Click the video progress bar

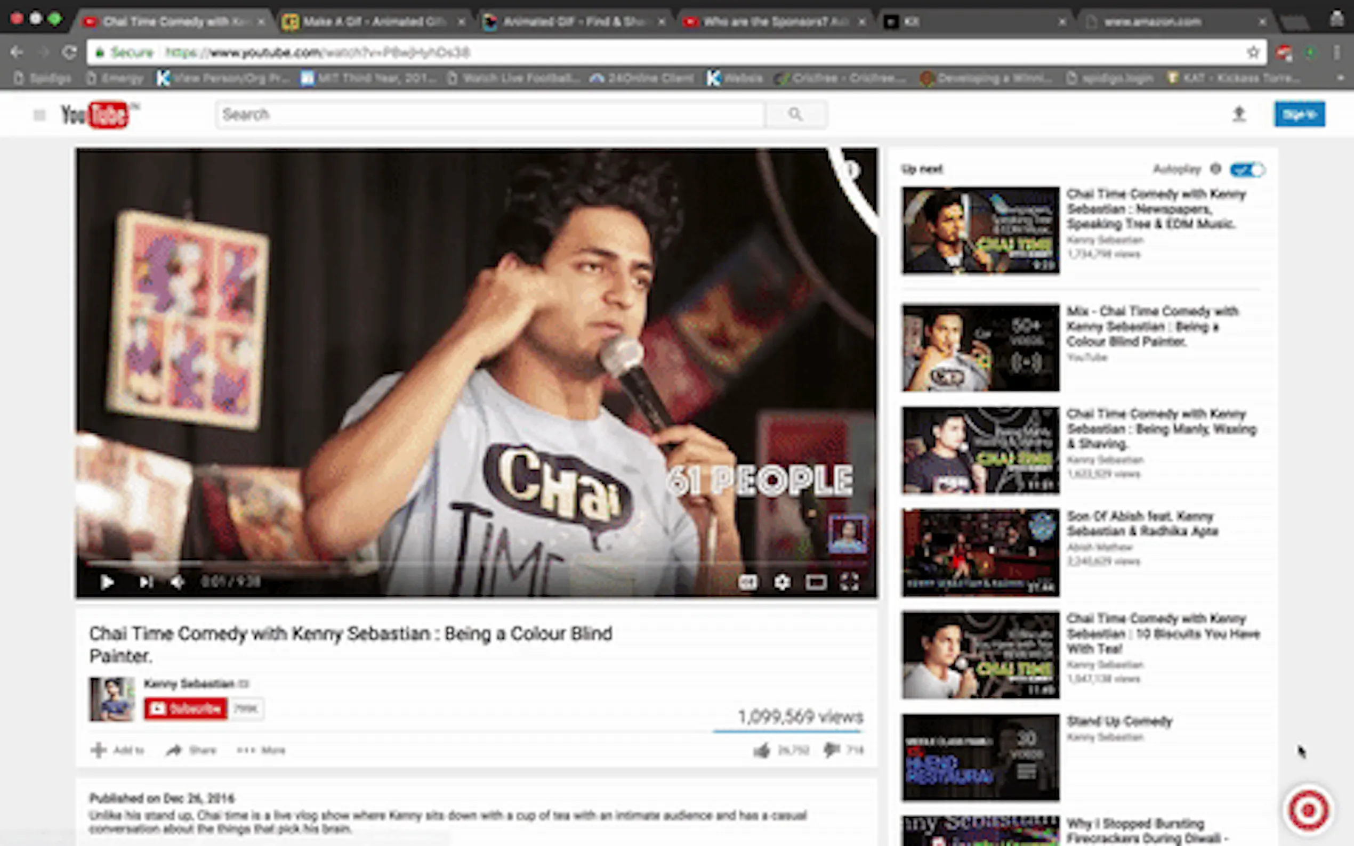click(476, 564)
